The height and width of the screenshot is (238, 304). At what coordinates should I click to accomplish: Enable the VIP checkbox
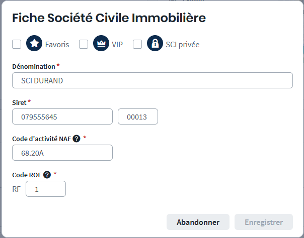point(84,44)
